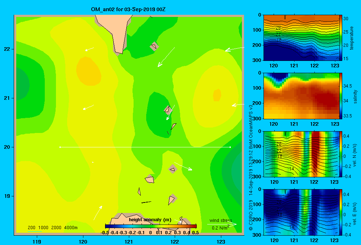Click the 'salinity' axis label
The height and width of the screenshot is (245, 361).
[x=355, y=97]
